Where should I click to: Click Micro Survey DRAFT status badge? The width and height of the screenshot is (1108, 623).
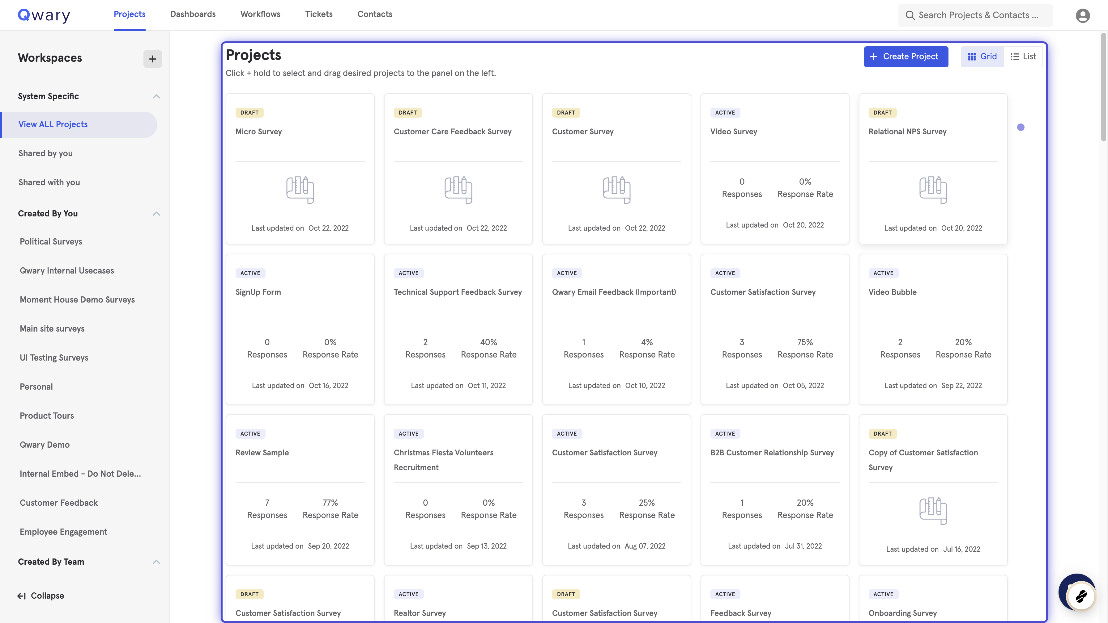click(x=249, y=113)
